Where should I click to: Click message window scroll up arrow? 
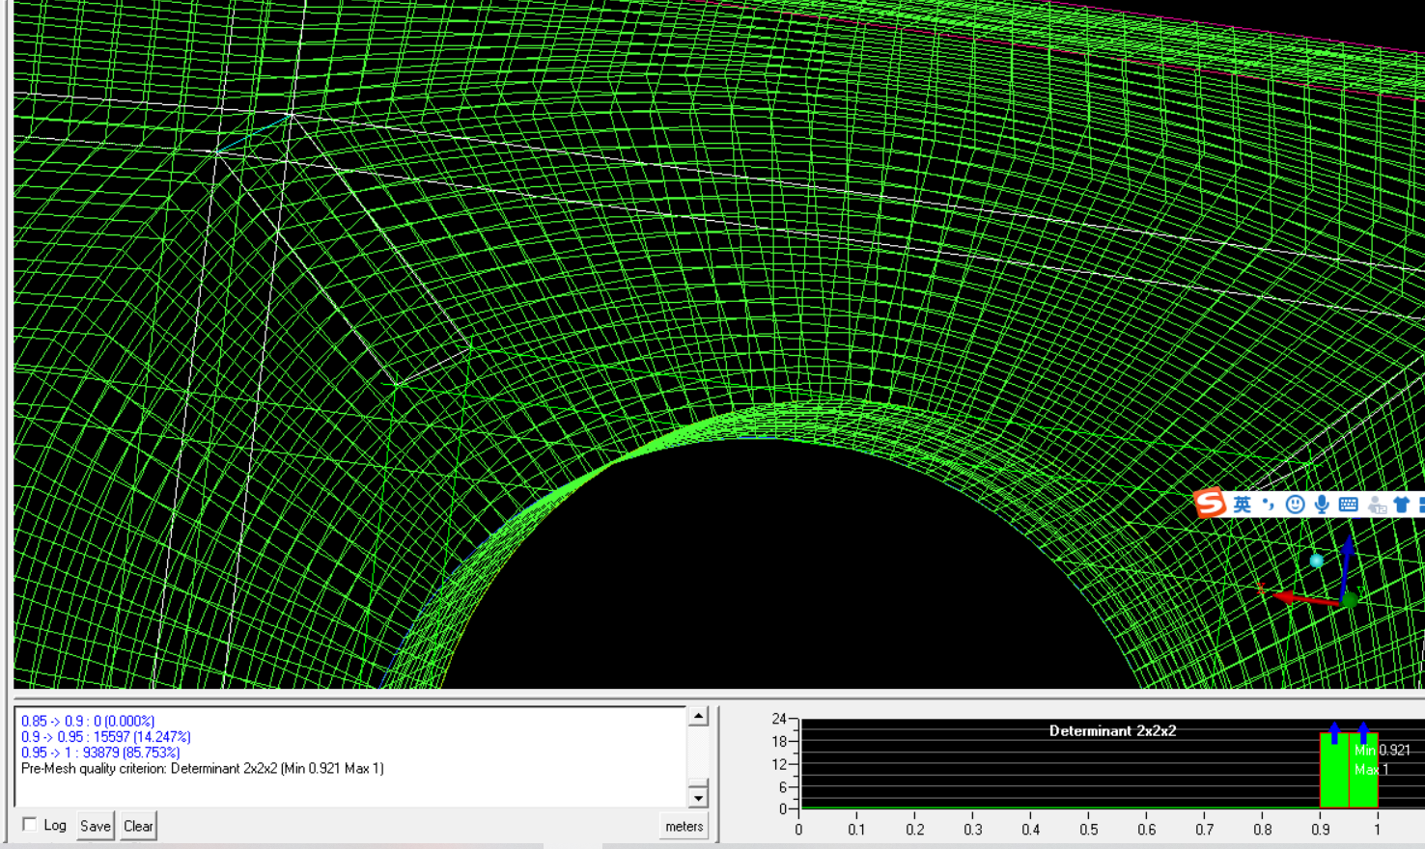[x=699, y=717]
